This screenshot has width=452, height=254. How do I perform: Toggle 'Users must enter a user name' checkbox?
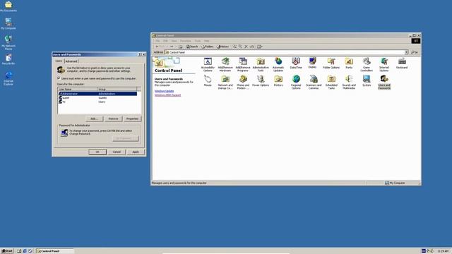59,78
